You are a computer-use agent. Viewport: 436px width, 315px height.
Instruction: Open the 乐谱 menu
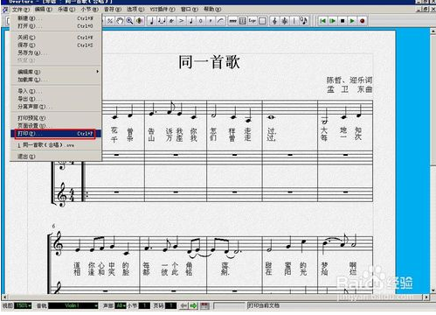coord(66,10)
